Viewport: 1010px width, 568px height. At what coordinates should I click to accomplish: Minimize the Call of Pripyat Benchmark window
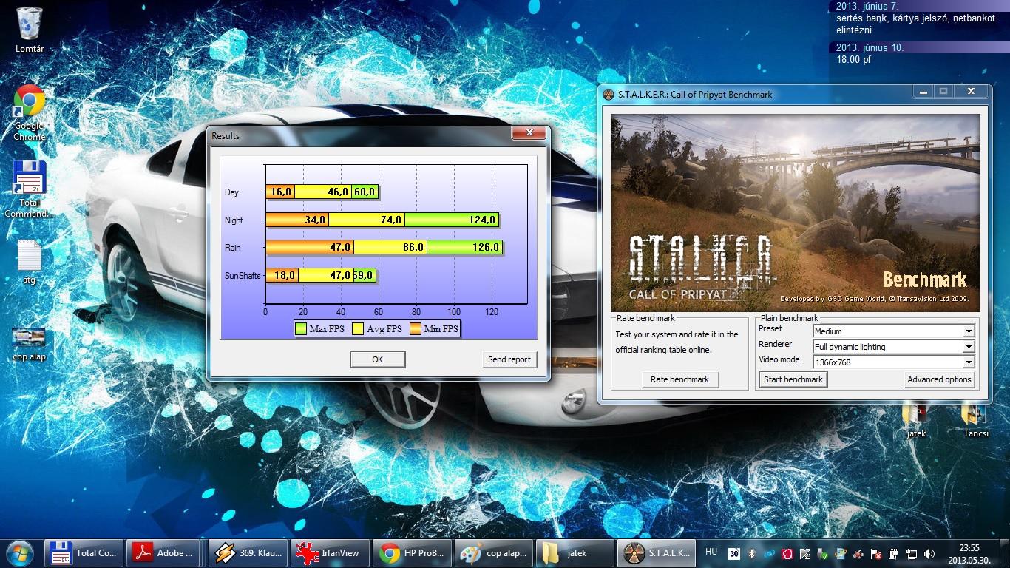click(x=922, y=92)
